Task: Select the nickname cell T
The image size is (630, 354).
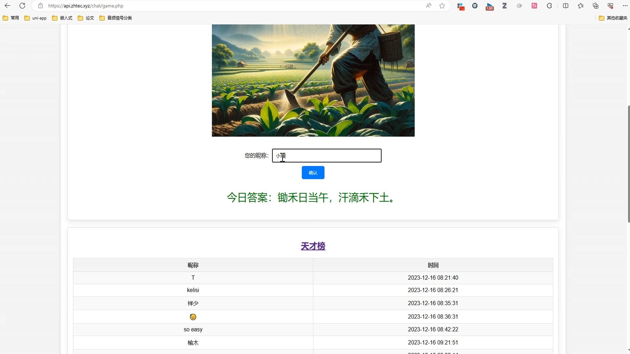Action: pos(193,278)
